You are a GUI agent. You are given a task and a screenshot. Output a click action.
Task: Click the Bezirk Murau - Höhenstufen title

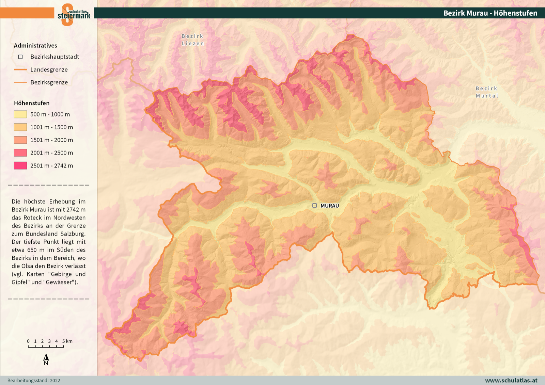point(490,13)
